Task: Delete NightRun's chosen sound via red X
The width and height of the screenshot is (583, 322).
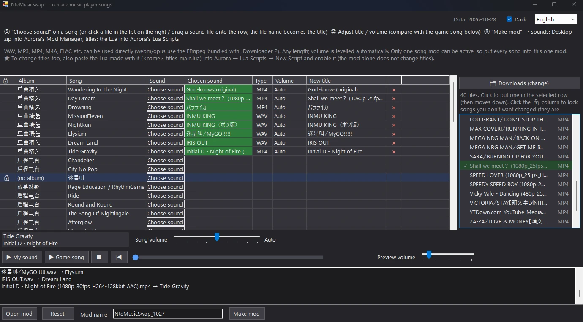Action: click(394, 125)
